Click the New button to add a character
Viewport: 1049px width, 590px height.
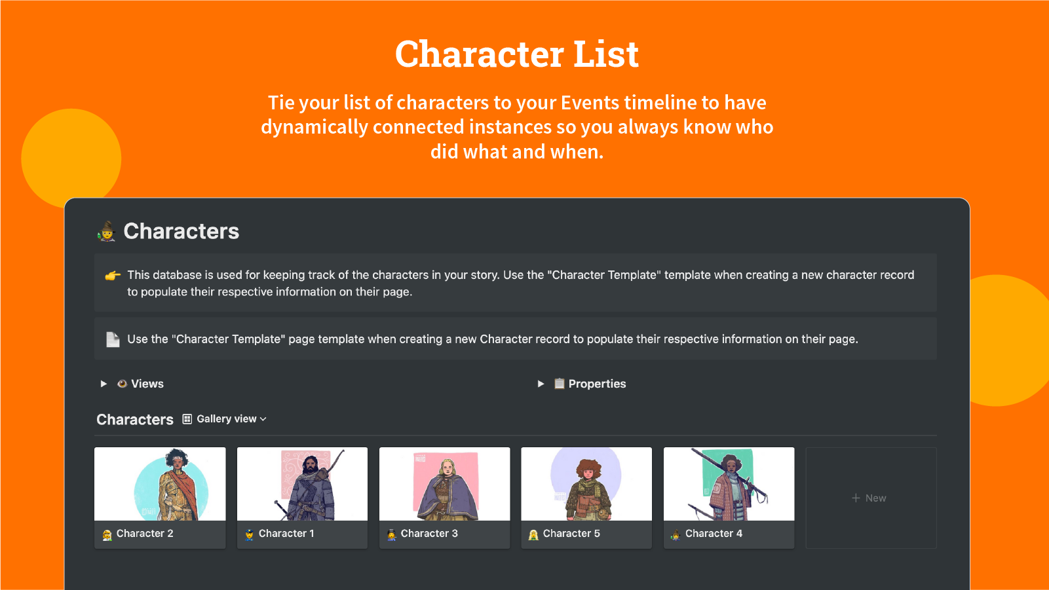(870, 498)
